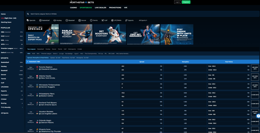Select Spread - 1st Half market tab
The image size is (260, 133).
(55, 58)
